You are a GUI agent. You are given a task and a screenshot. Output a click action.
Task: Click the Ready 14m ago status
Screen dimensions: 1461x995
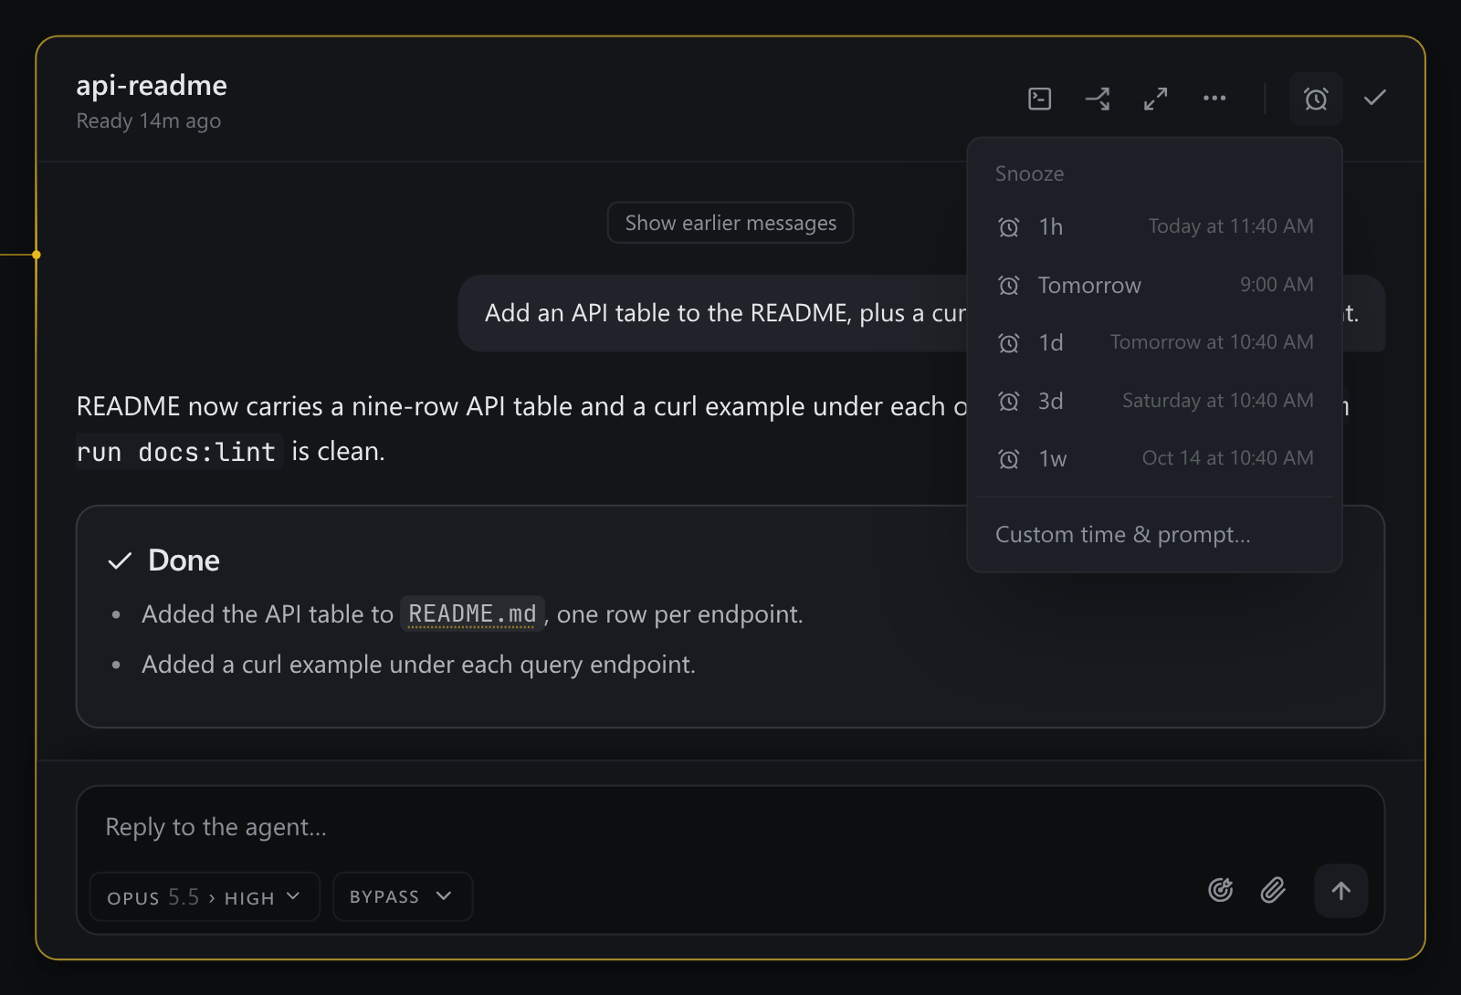click(x=149, y=120)
